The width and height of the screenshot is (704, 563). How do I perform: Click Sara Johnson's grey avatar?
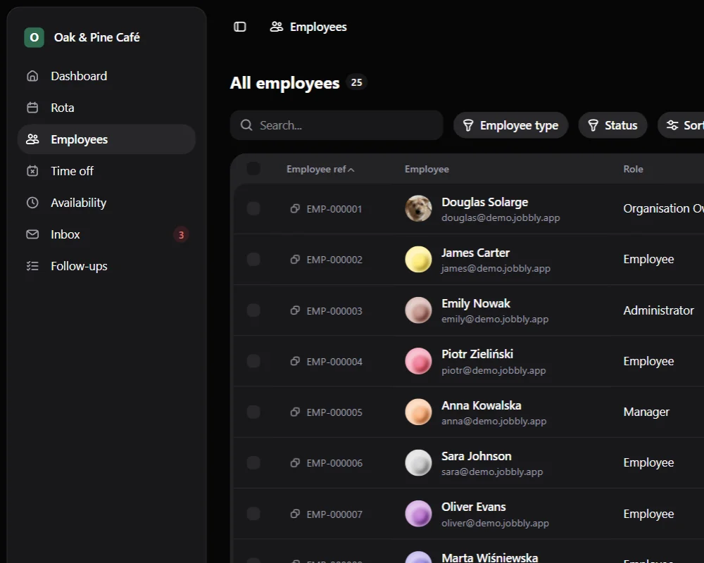(418, 462)
